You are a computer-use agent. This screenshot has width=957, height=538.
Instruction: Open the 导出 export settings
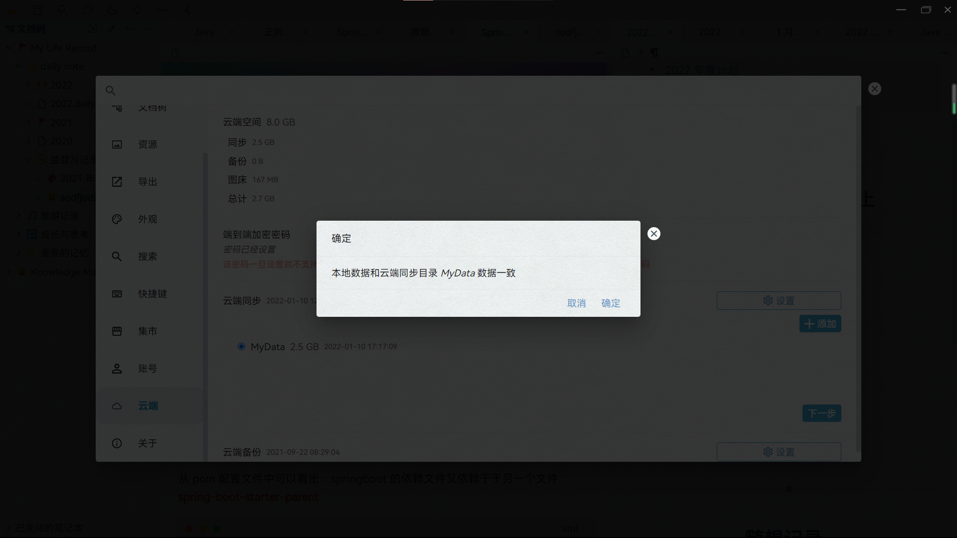coord(148,182)
